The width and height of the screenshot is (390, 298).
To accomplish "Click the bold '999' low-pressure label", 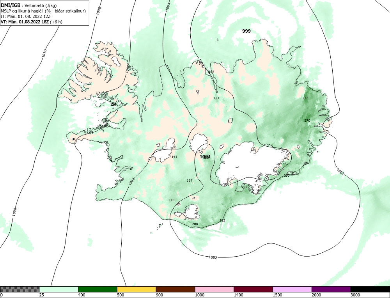I will (x=246, y=31).
